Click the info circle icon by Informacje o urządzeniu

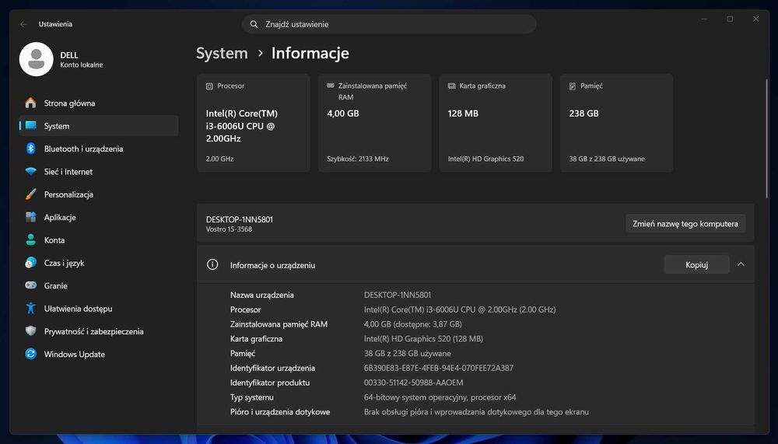click(x=212, y=264)
